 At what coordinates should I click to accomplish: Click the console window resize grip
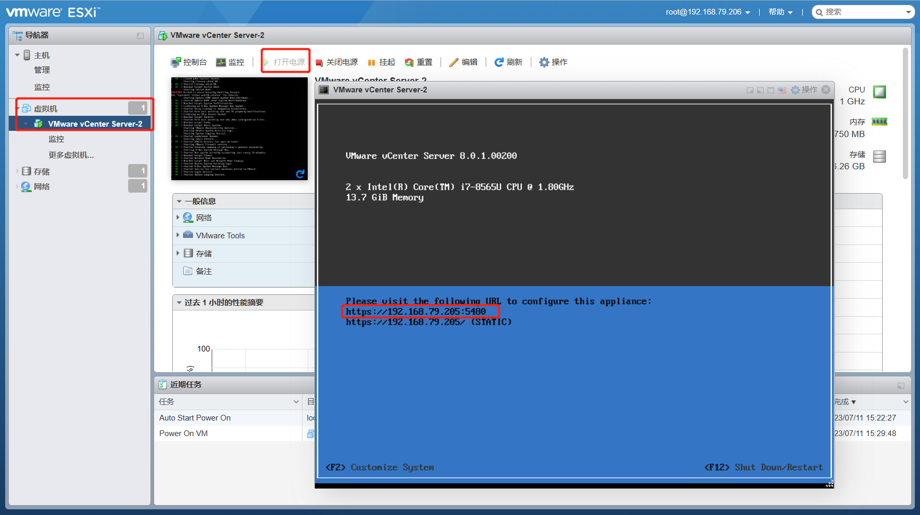[829, 484]
